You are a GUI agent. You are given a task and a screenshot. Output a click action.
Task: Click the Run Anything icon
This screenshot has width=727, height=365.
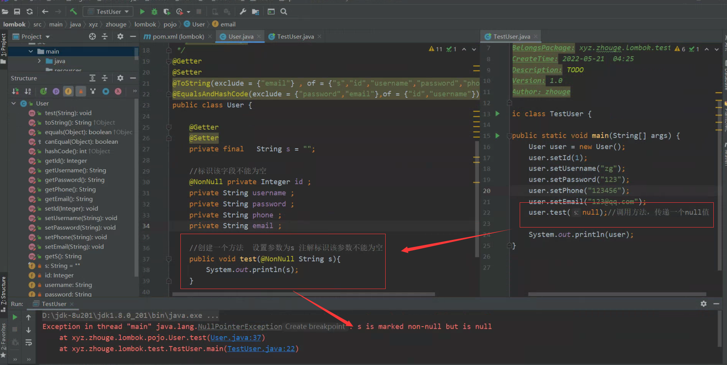click(x=271, y=12)
